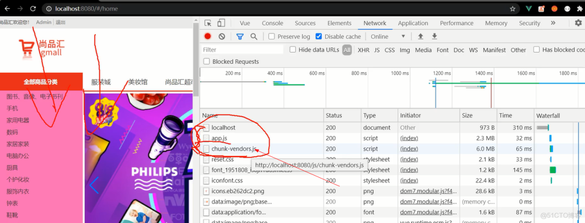Uncheck the Disable cache checkbox
Viewport: 585px width, 223px height.
point(319,37)
